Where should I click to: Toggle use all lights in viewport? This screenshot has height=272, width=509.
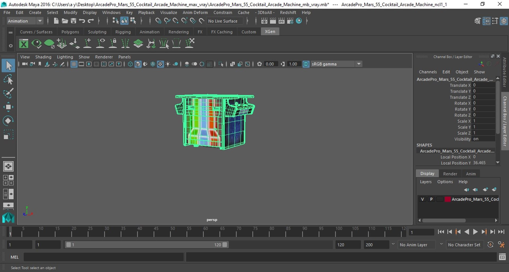[x=168, y=64]
